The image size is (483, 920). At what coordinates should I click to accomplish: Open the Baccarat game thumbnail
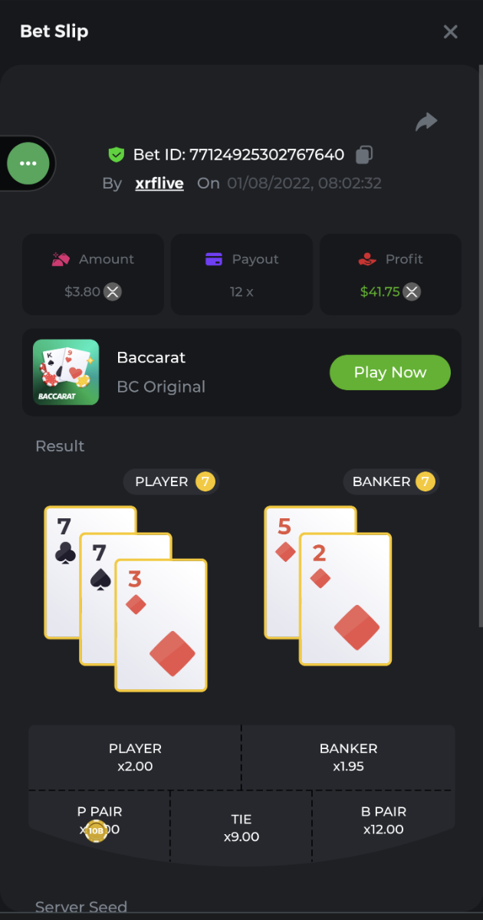coord(66,373)
